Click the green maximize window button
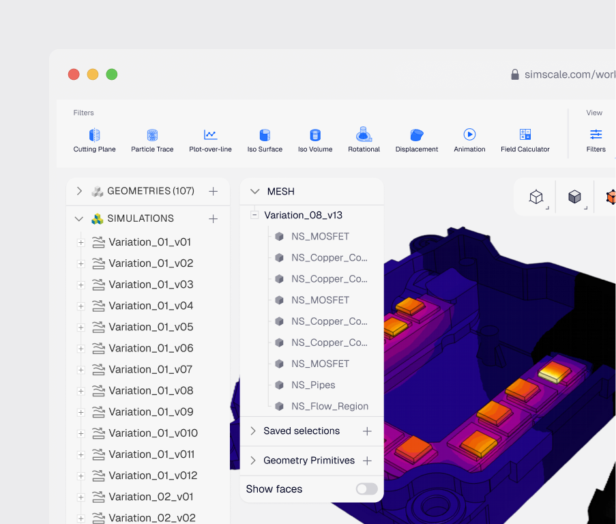The height and width of the screenshot is (524, 616). click(x=112, y=74)
